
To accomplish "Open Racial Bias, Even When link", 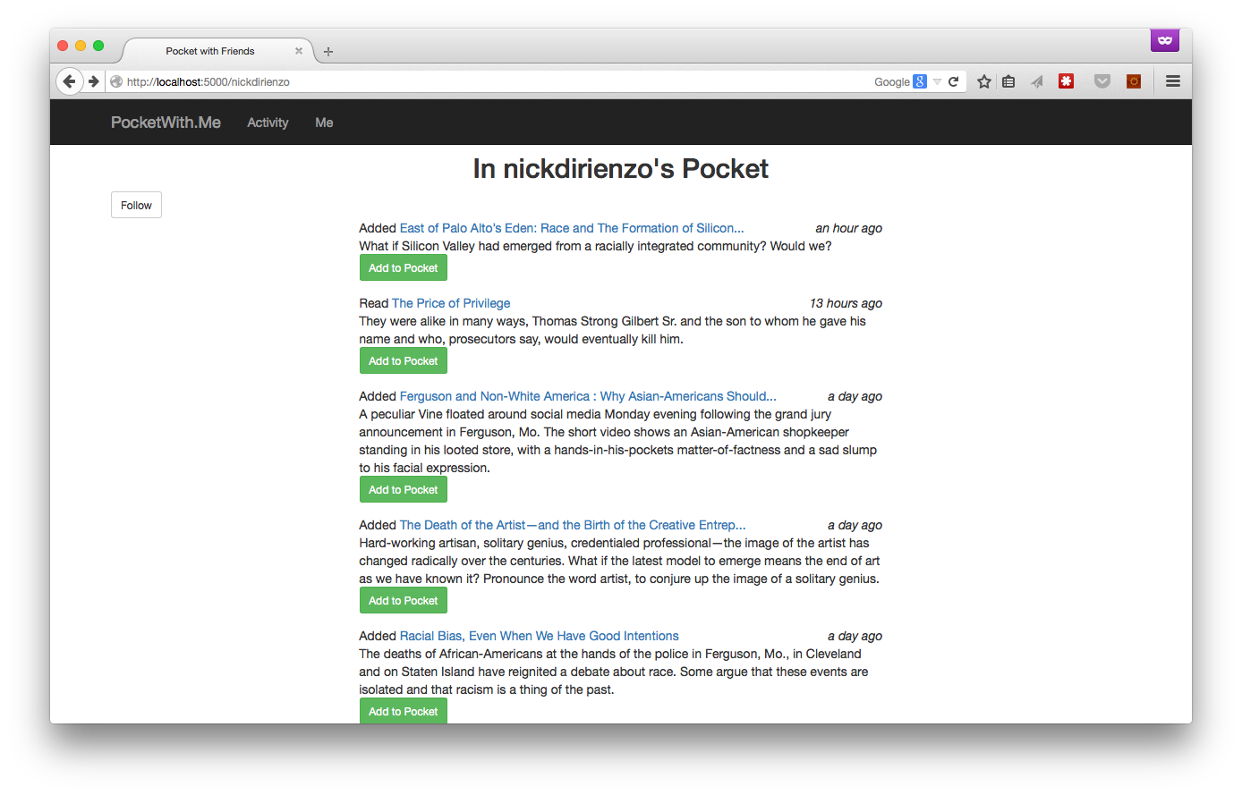I will tap(540, 636).
